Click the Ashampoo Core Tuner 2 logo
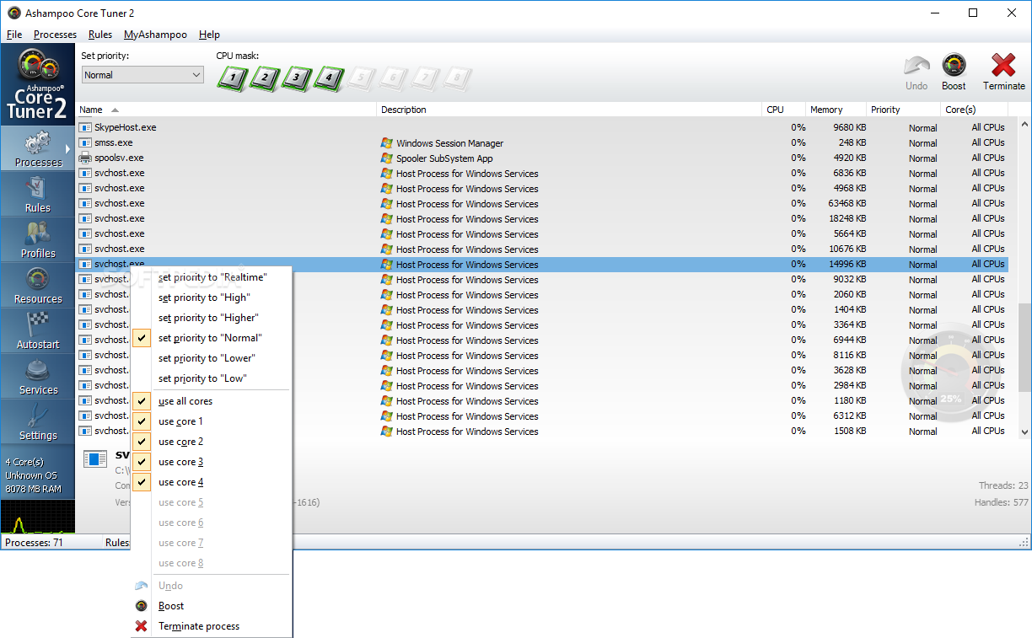 tap(37, 84)
